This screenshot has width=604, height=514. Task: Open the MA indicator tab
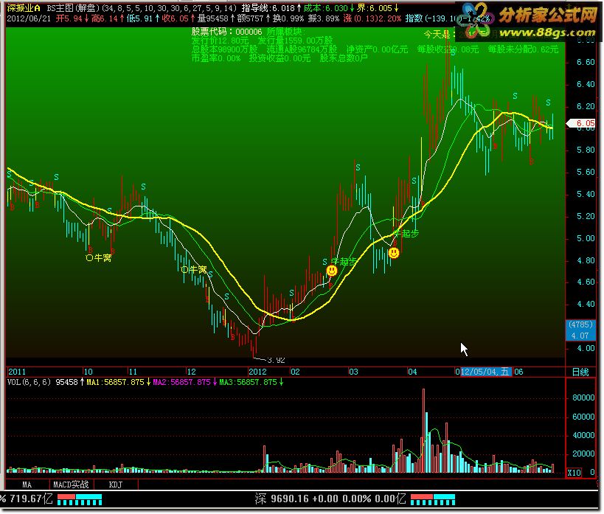coord(27,485)
